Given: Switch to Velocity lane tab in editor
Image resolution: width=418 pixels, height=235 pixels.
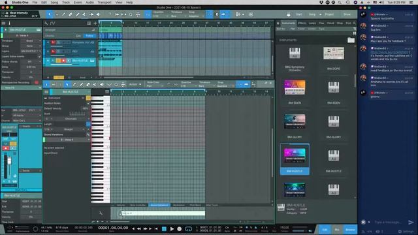Looking at the screenshot, I should point(121,205).
